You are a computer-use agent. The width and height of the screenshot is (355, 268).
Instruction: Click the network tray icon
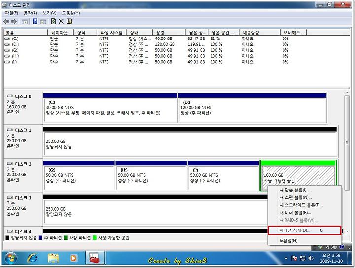(302, 258)
